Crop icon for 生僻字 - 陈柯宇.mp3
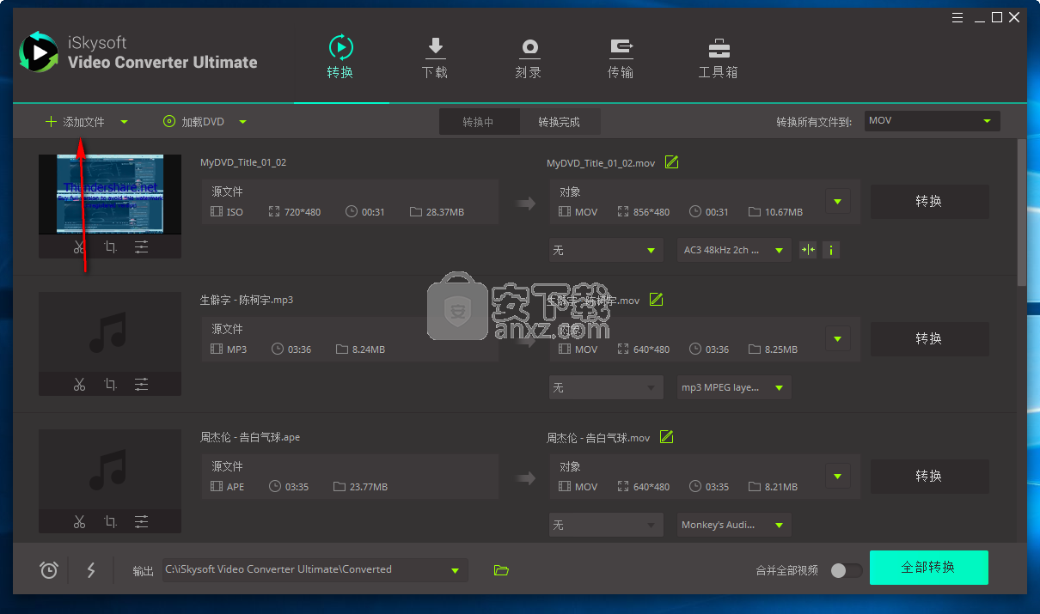The width and height of the screenshot is (1040, 614). pos(110,385)
